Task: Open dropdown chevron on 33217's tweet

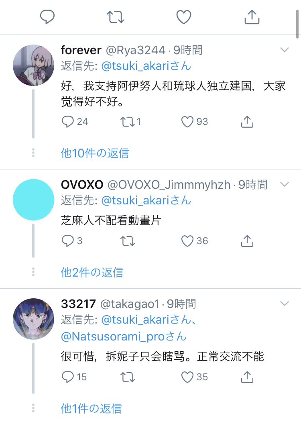Action: 285,304
